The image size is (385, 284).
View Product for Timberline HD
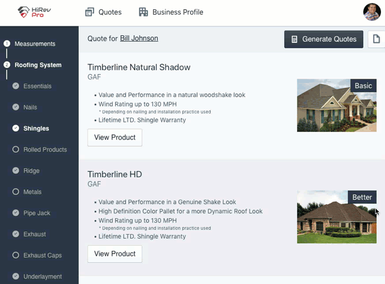pos(115,254)
